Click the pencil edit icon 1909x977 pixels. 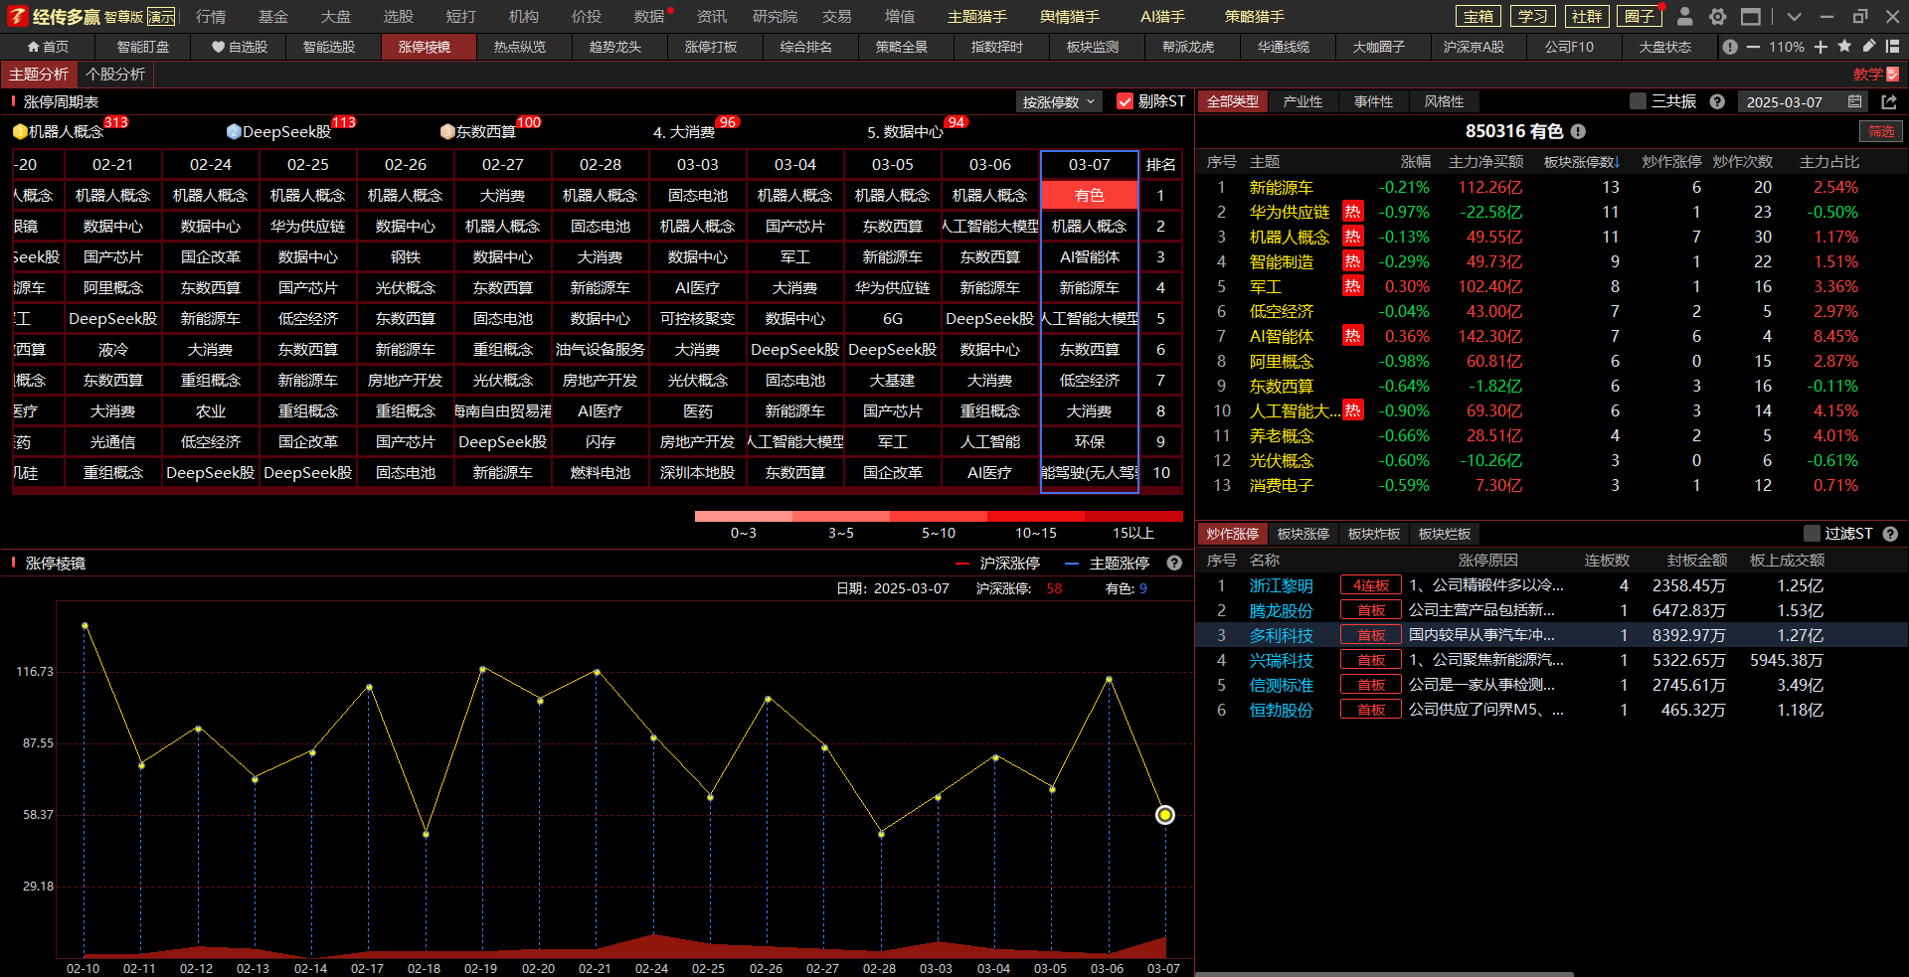click(x=1869, y=46)
